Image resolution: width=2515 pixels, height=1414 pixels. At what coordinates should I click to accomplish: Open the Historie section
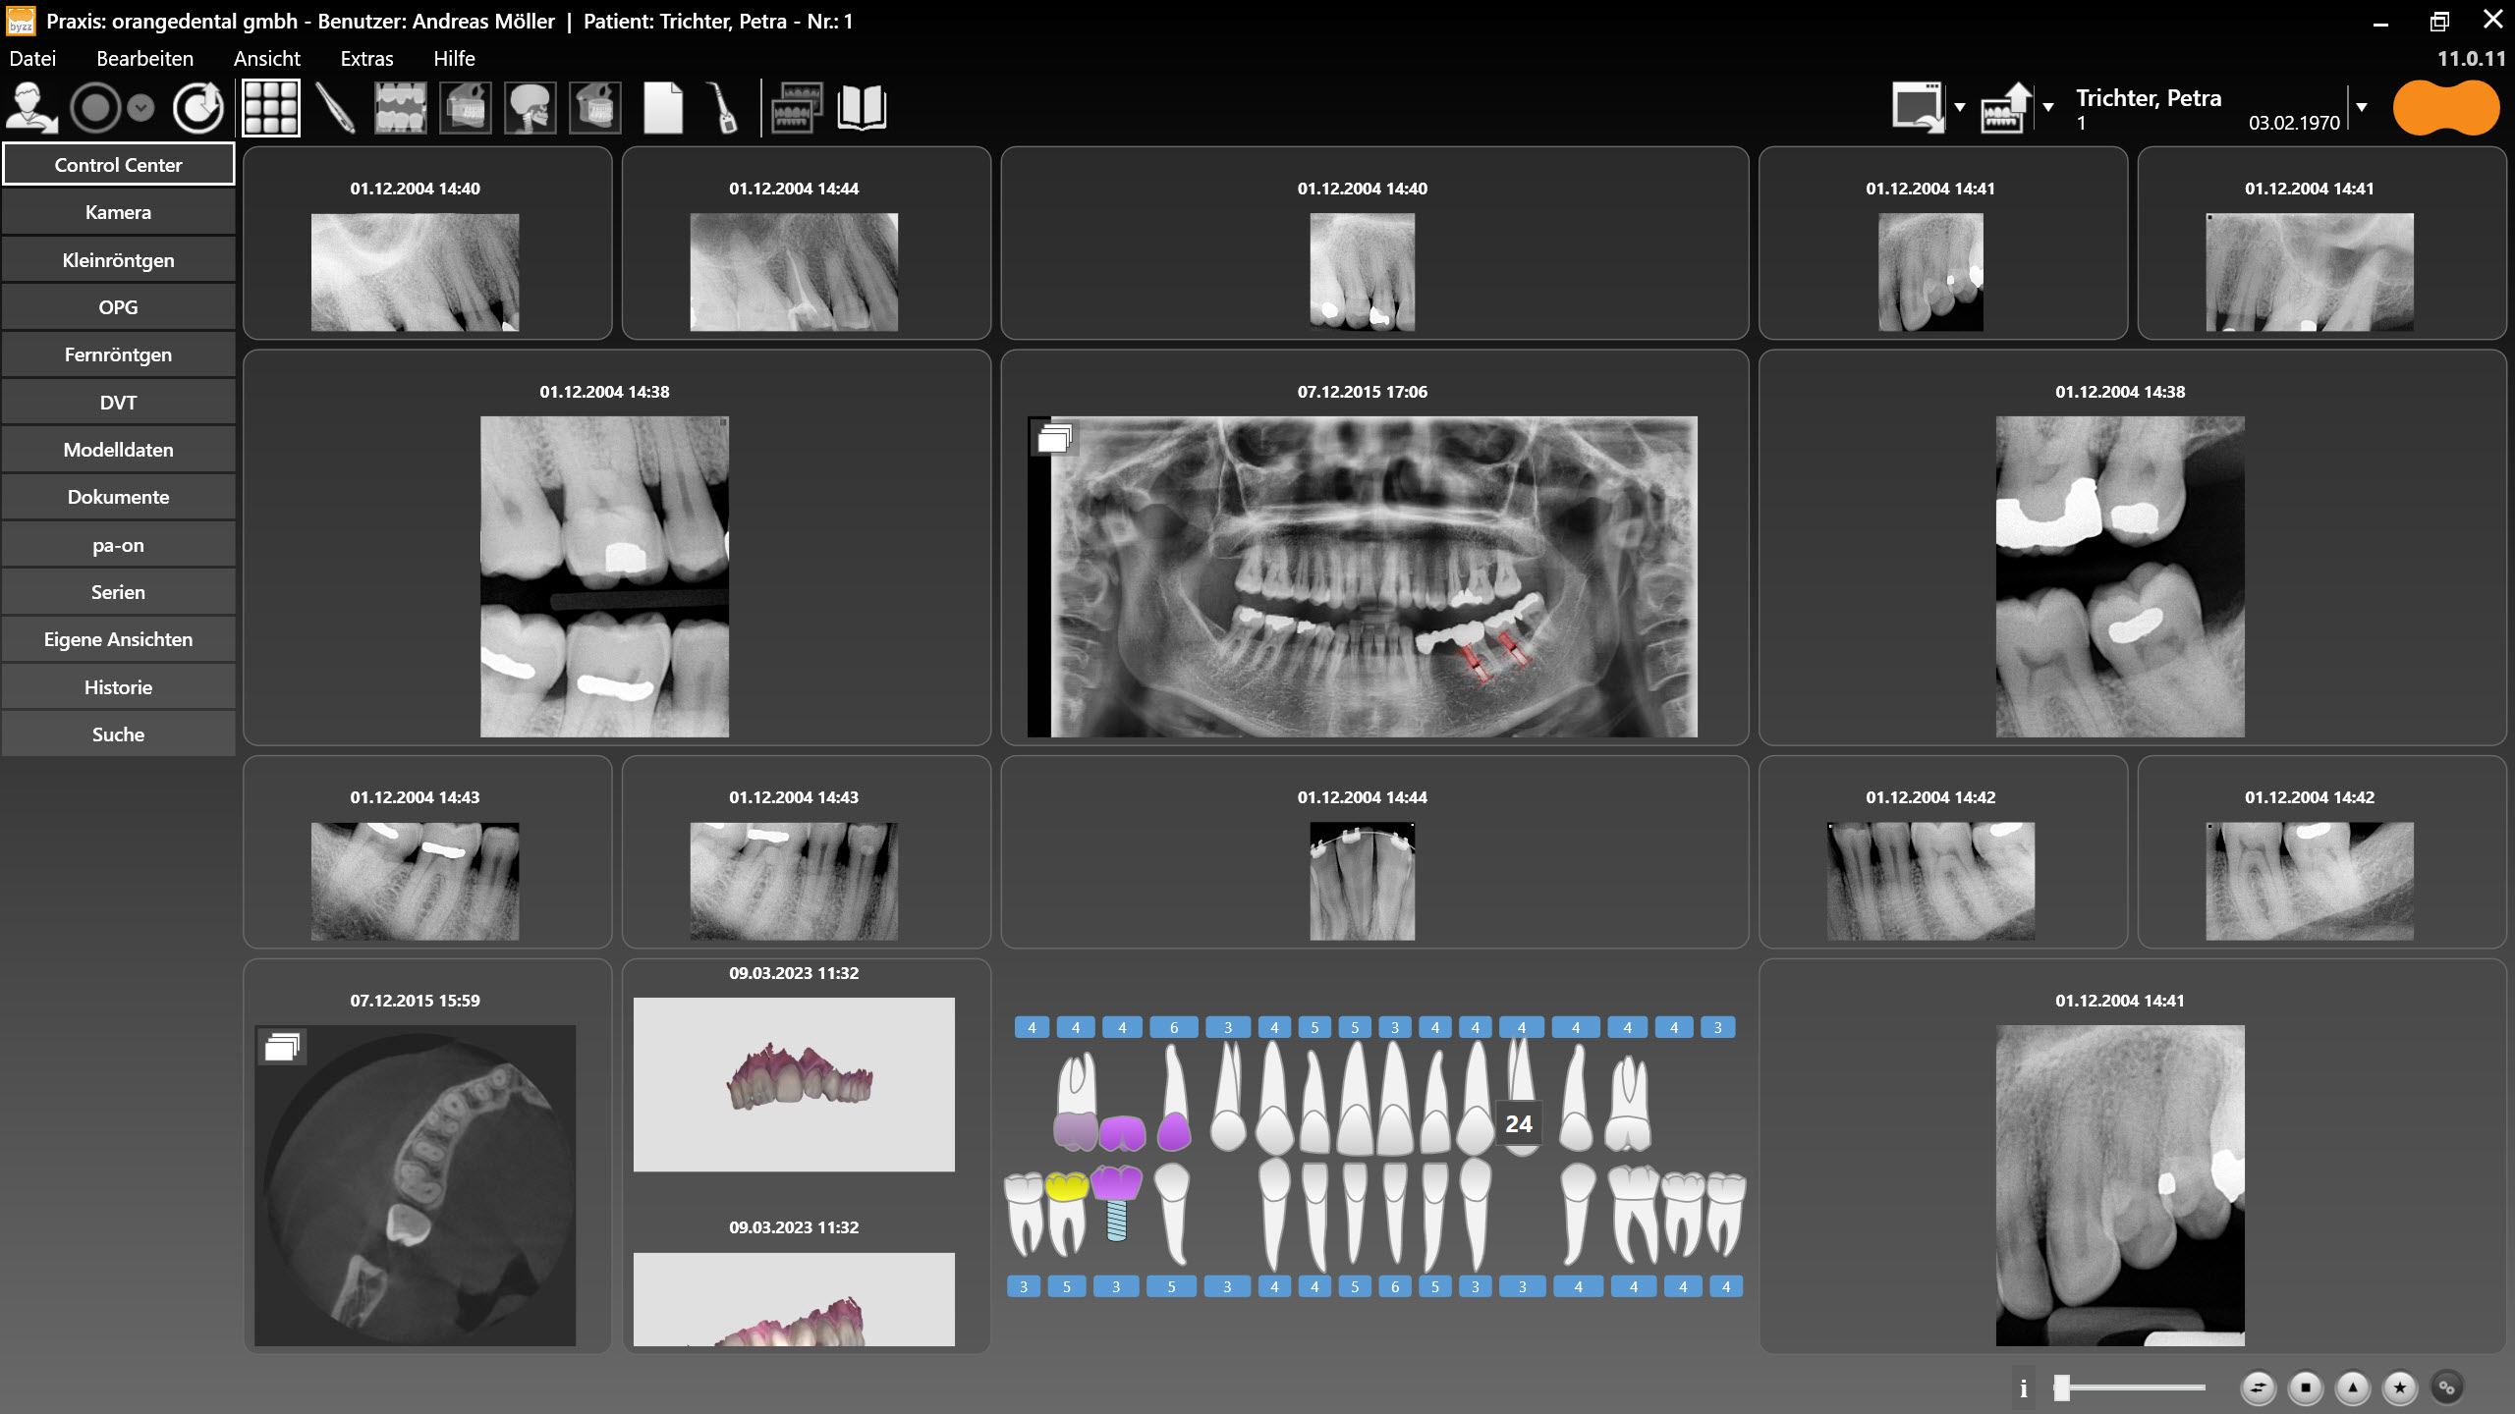[118, 687]
